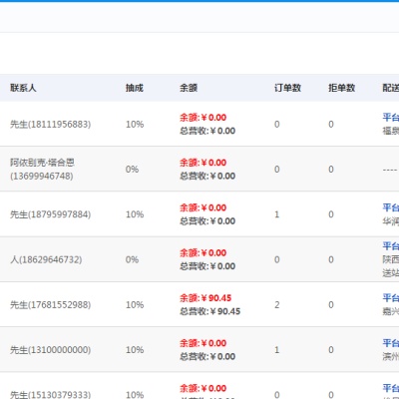Click the 拒单数 column header

pos(342,88)
